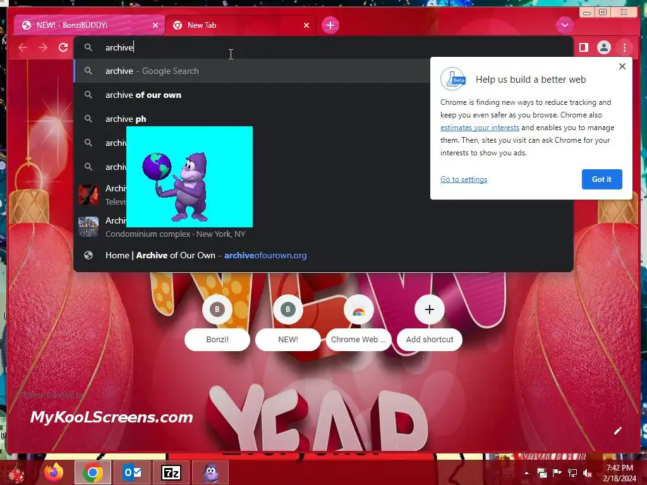This screenshot has height=485, width=647.
Task: Reload the current page
Action: click(x=63, y=47)
